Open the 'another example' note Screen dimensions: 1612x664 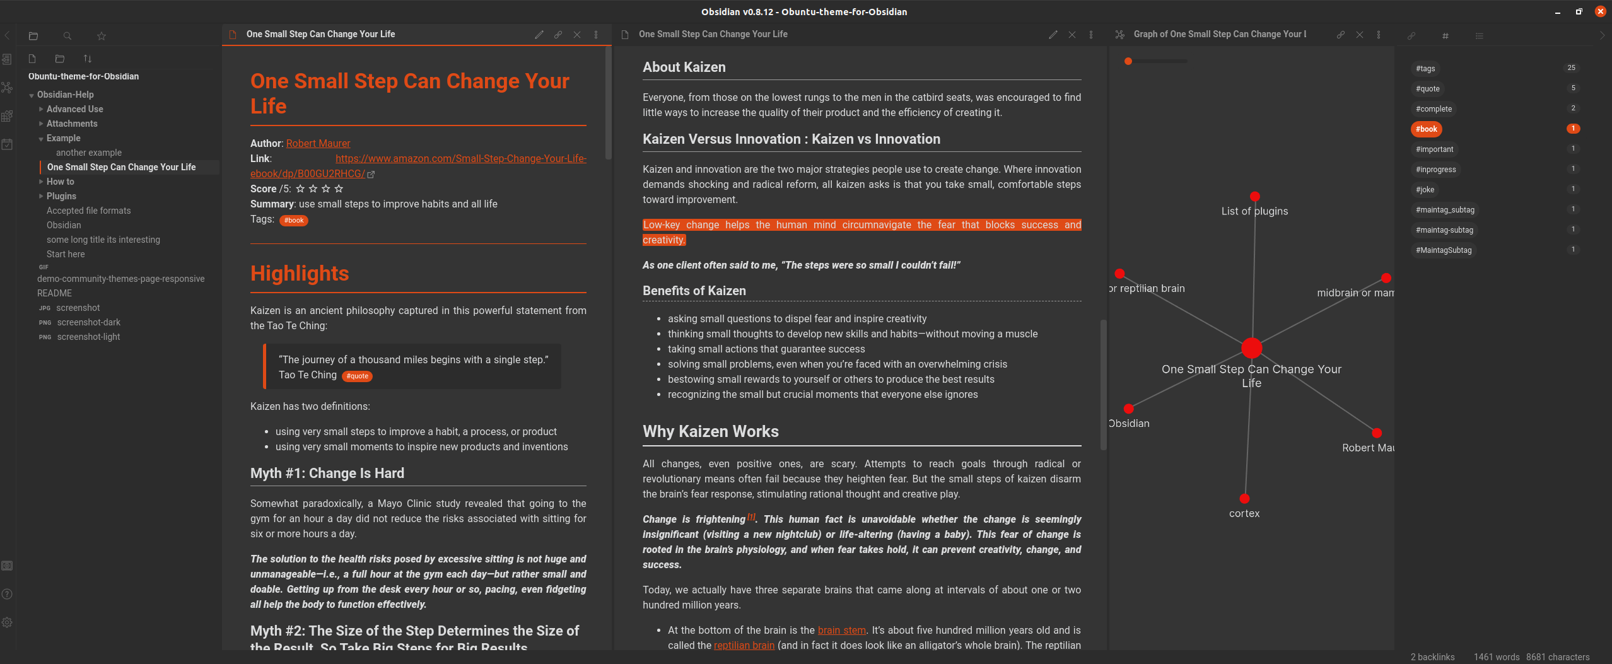pyautogui.click(x=89, y=153)
